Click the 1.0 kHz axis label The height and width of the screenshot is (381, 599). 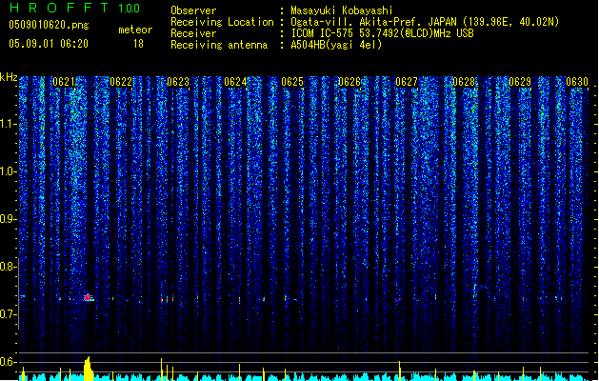tap(8, 171)
